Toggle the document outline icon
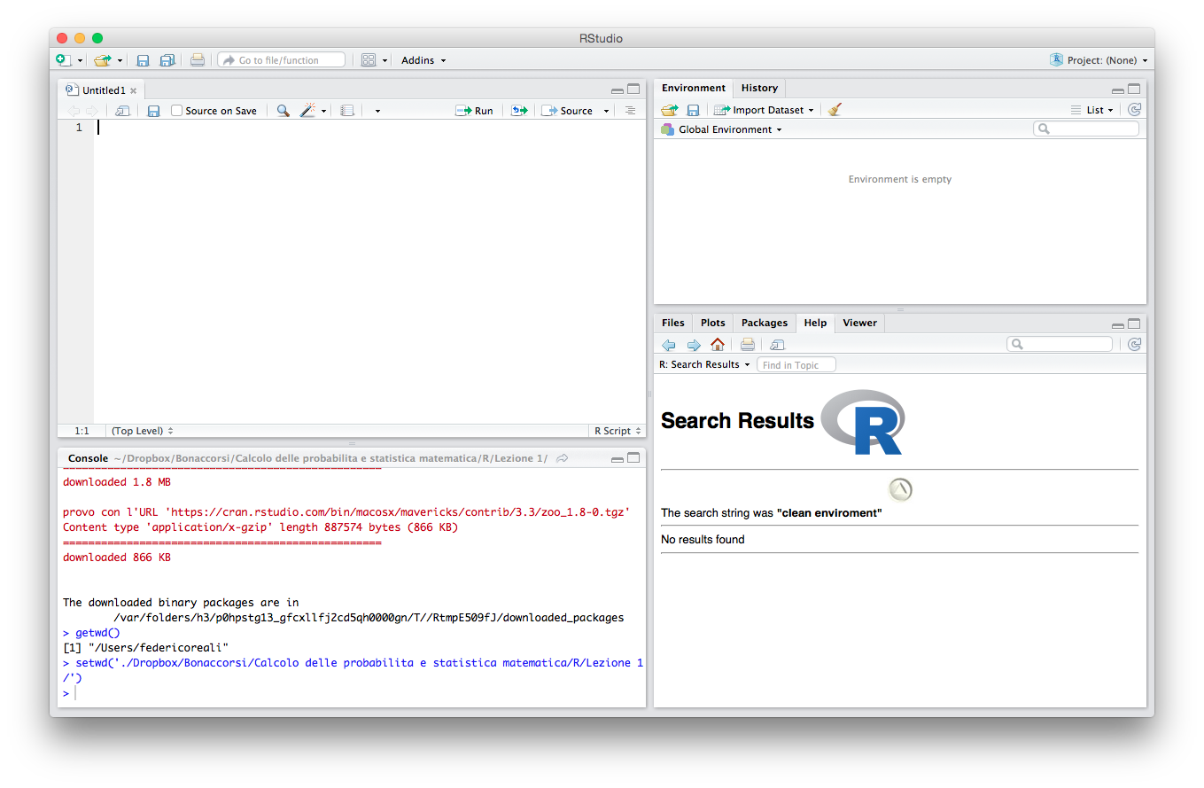 coord(630,111)
